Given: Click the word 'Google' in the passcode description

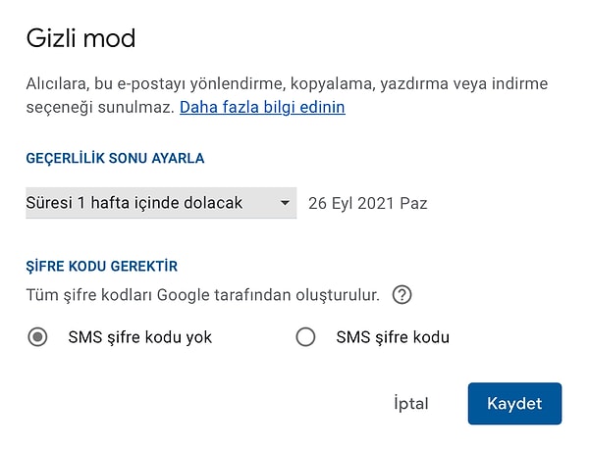Looking at the screenshot, I should [x=183, y=295].
